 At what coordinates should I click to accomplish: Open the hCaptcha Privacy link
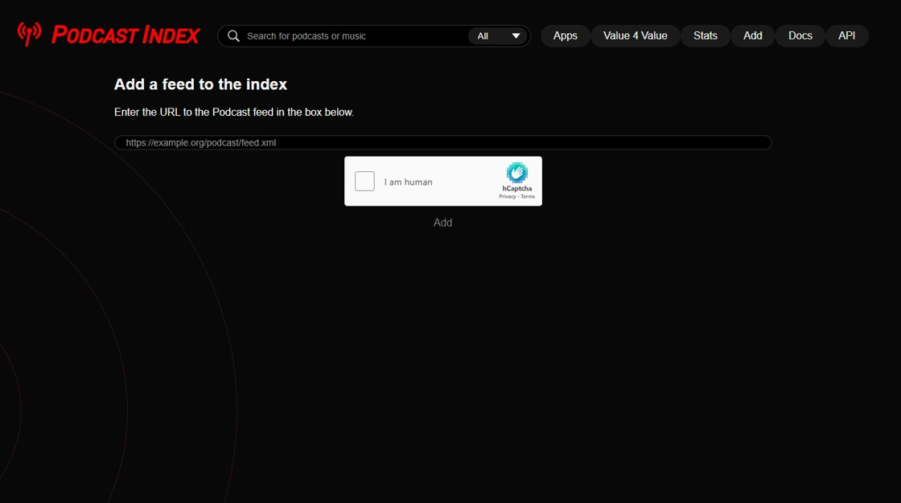508,196
